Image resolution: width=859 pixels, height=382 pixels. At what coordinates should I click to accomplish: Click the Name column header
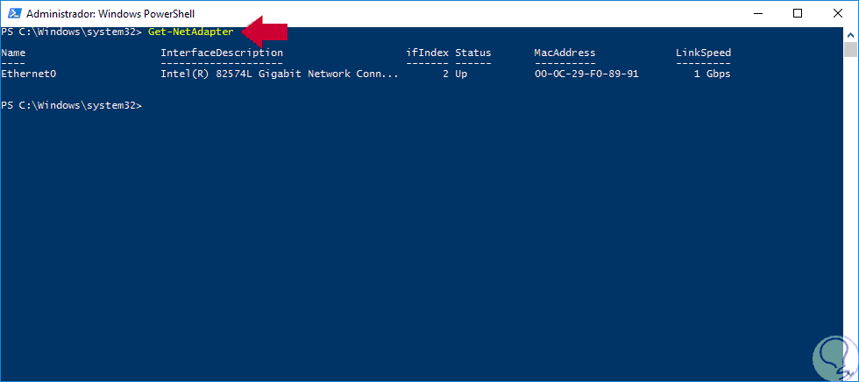14,53
